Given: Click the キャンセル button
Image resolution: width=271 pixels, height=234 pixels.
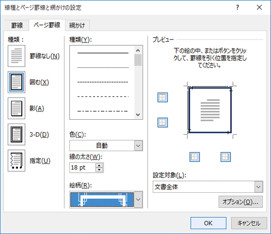Looking at the screenshot, I should pyautogui.click(x=249, y=223).
